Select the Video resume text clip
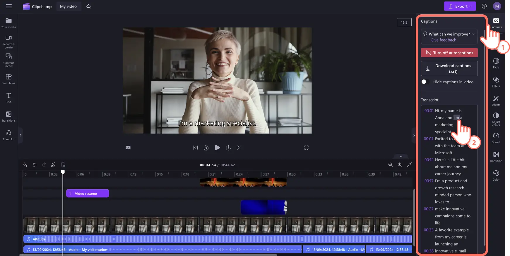Viewport: 510px width, 256px height. click(88, 193)
